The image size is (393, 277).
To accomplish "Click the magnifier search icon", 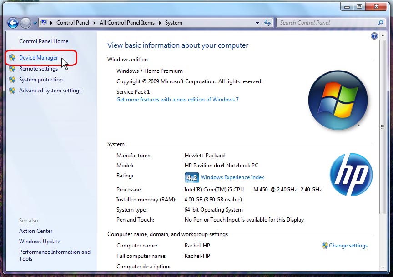I will (x=380, y=23).
